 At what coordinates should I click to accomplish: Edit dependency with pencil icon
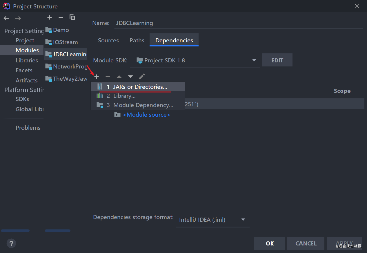[x=142, y=76]
